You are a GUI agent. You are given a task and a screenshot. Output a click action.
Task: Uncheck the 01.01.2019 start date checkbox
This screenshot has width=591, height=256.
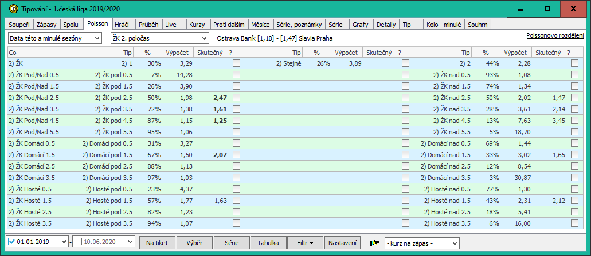pos(12,243)
